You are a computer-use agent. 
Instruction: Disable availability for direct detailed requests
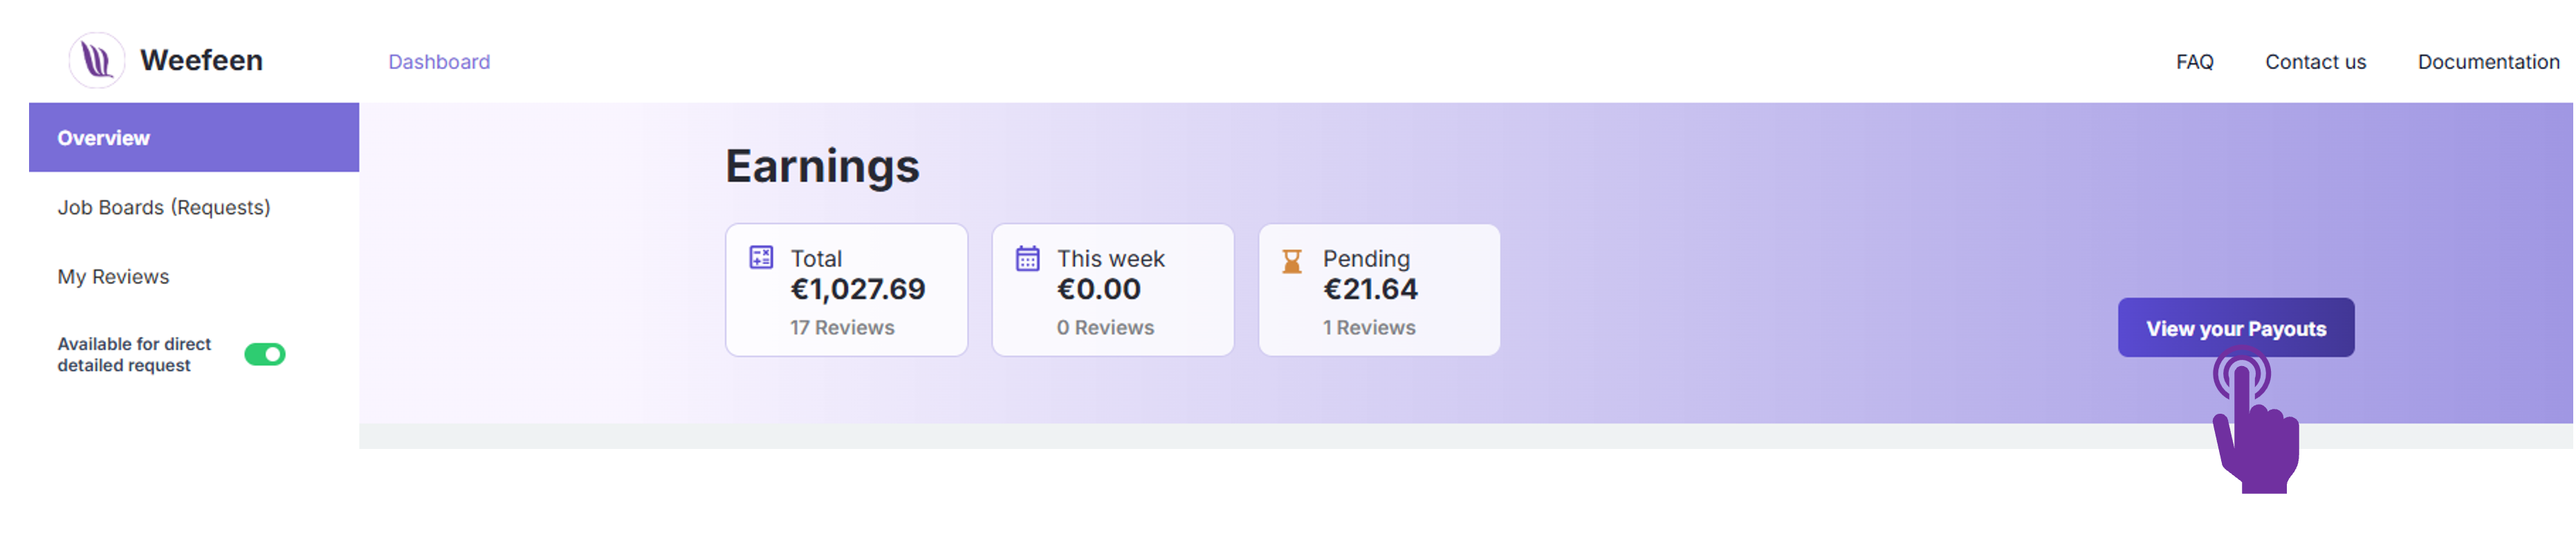265,354
